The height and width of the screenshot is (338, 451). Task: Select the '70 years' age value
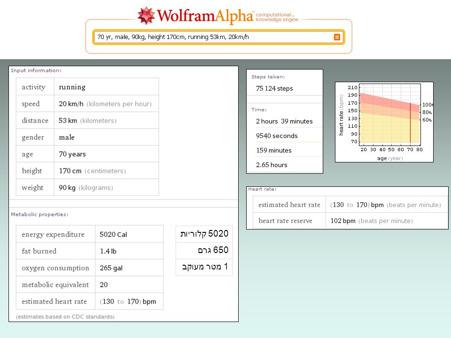[72, 154]
